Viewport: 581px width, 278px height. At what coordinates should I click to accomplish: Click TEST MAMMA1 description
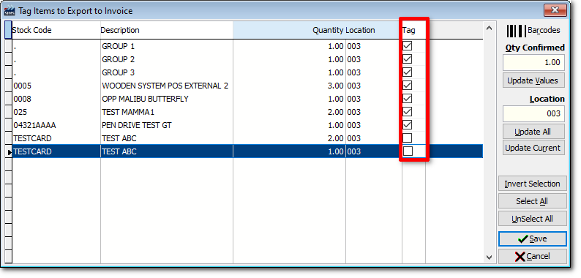coord(167,112)
